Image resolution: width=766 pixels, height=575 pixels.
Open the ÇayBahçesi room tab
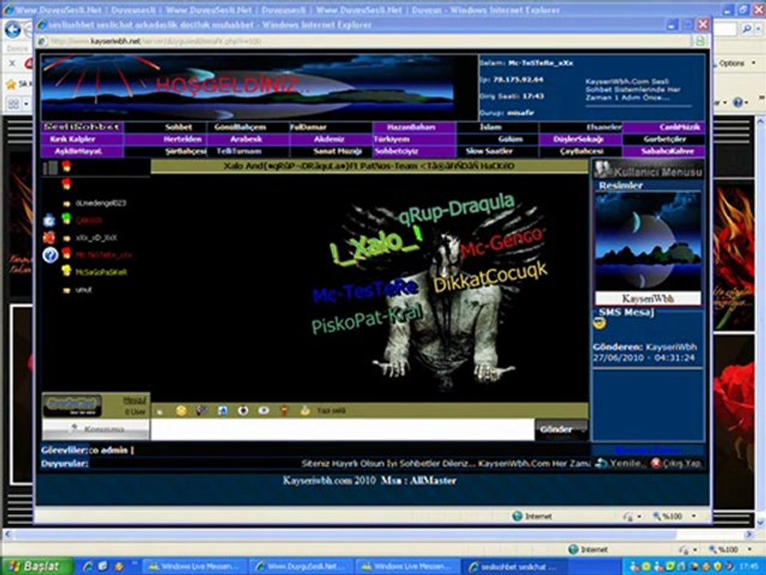581,152
